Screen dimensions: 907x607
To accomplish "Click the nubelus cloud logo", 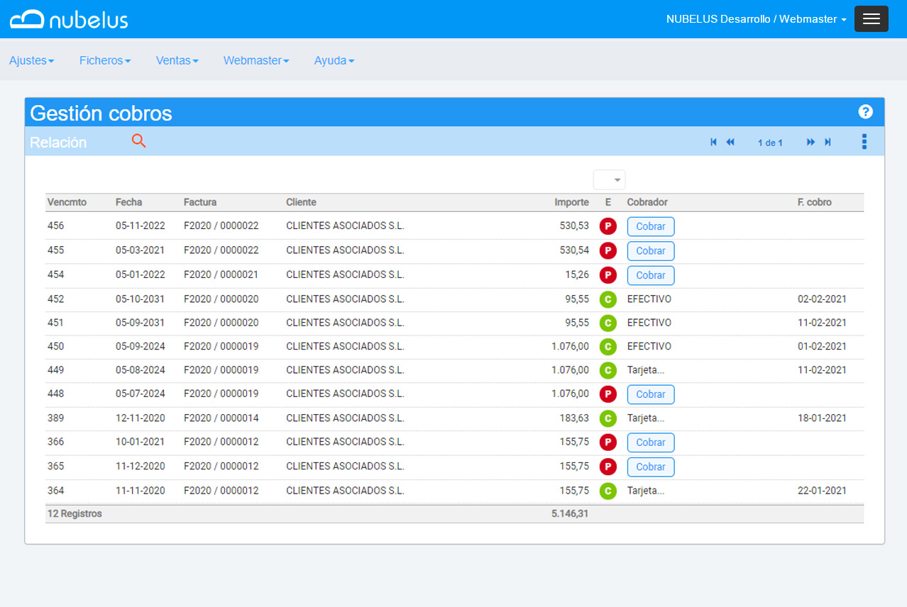I will pyautogui.click(x=69, y=19).
